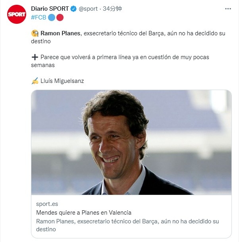Open the 34分钟 timestamp link

point(113,9)
